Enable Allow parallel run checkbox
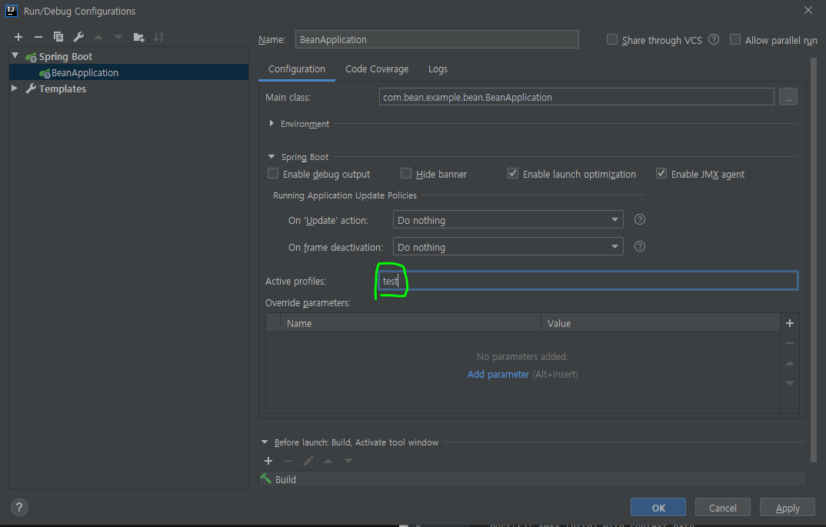Viewport: 826px width, 527px height. click(x=735, y=39)
